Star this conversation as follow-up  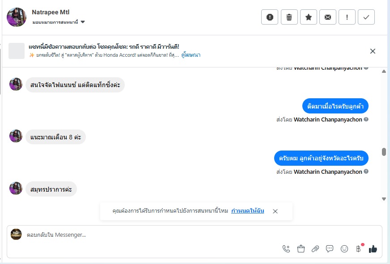[309, 17]
